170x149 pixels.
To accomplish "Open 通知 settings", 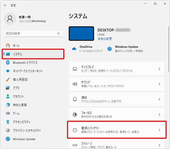I will point(117,99).
